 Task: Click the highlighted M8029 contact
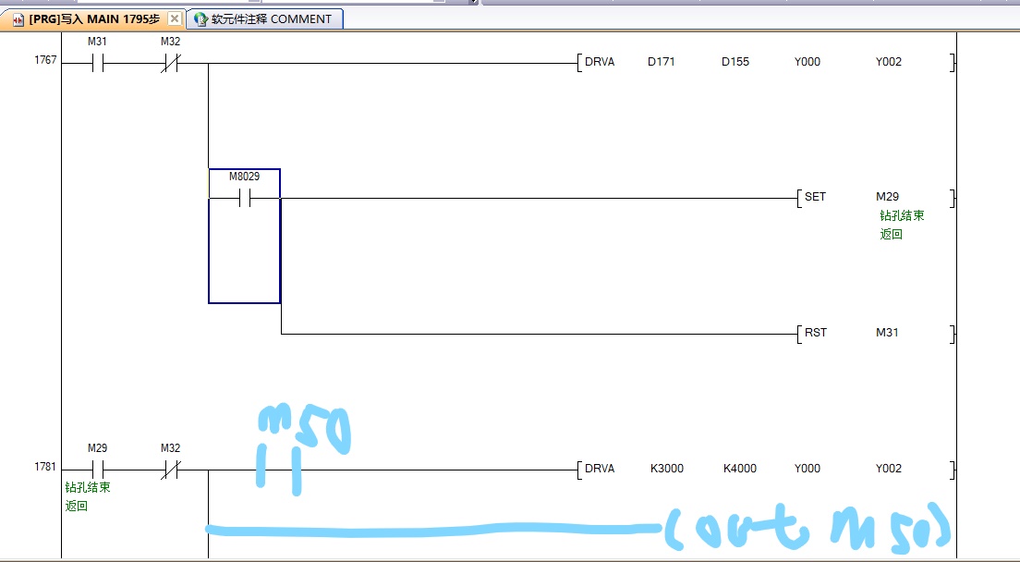[x=245, y=198]
